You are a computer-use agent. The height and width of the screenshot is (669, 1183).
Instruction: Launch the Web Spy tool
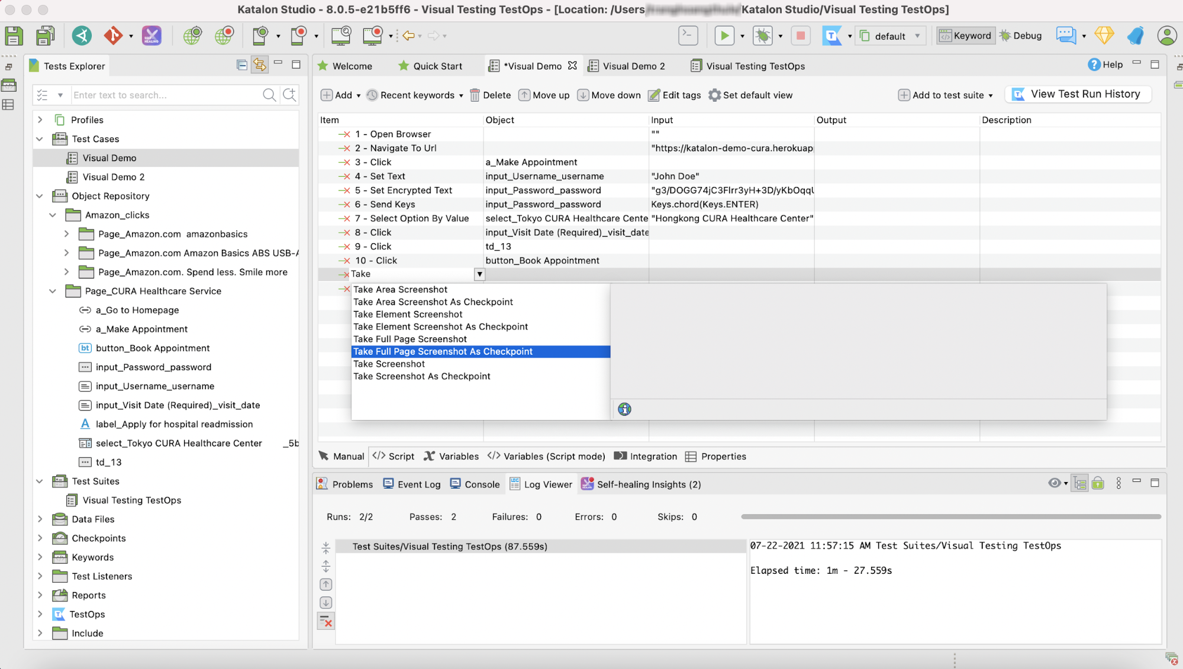192,35
